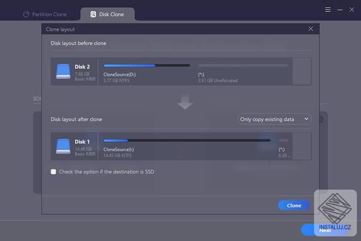Click the Partition Clone tab icon

pos(26,14)
